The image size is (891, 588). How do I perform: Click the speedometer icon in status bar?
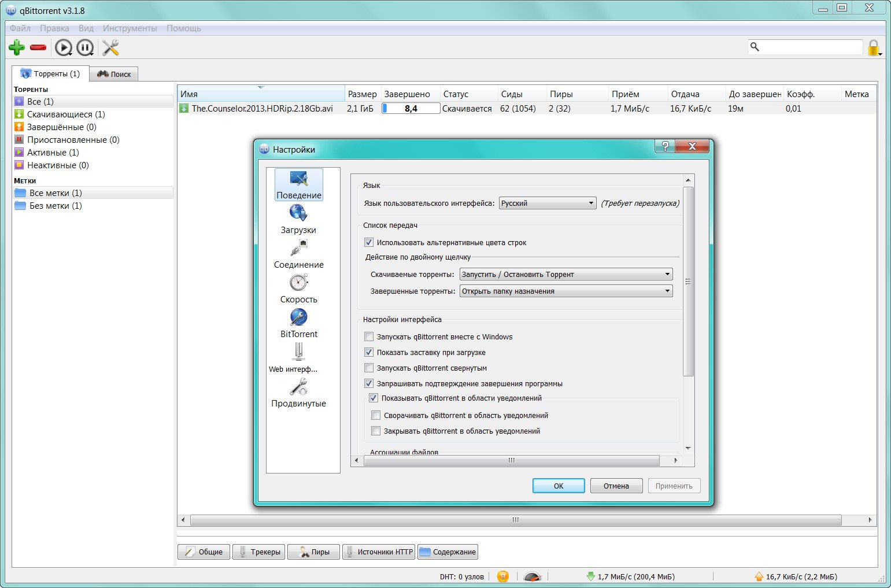click(x=532, y=576)
